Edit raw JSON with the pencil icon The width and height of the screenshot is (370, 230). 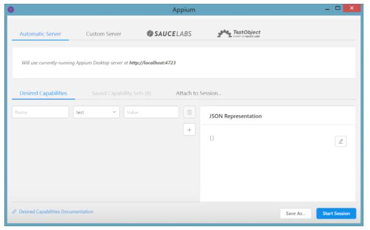[x=340, y=141]
